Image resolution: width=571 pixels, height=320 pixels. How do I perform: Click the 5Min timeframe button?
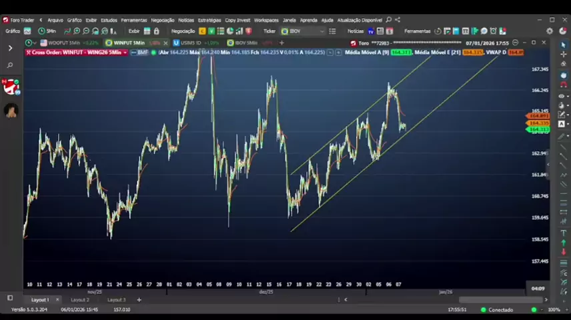(47, 31)
